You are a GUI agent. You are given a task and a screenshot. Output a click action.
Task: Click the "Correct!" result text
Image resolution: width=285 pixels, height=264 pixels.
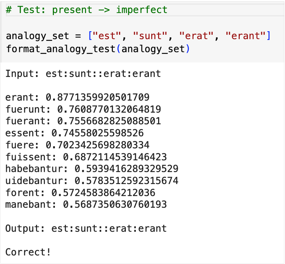28,252
